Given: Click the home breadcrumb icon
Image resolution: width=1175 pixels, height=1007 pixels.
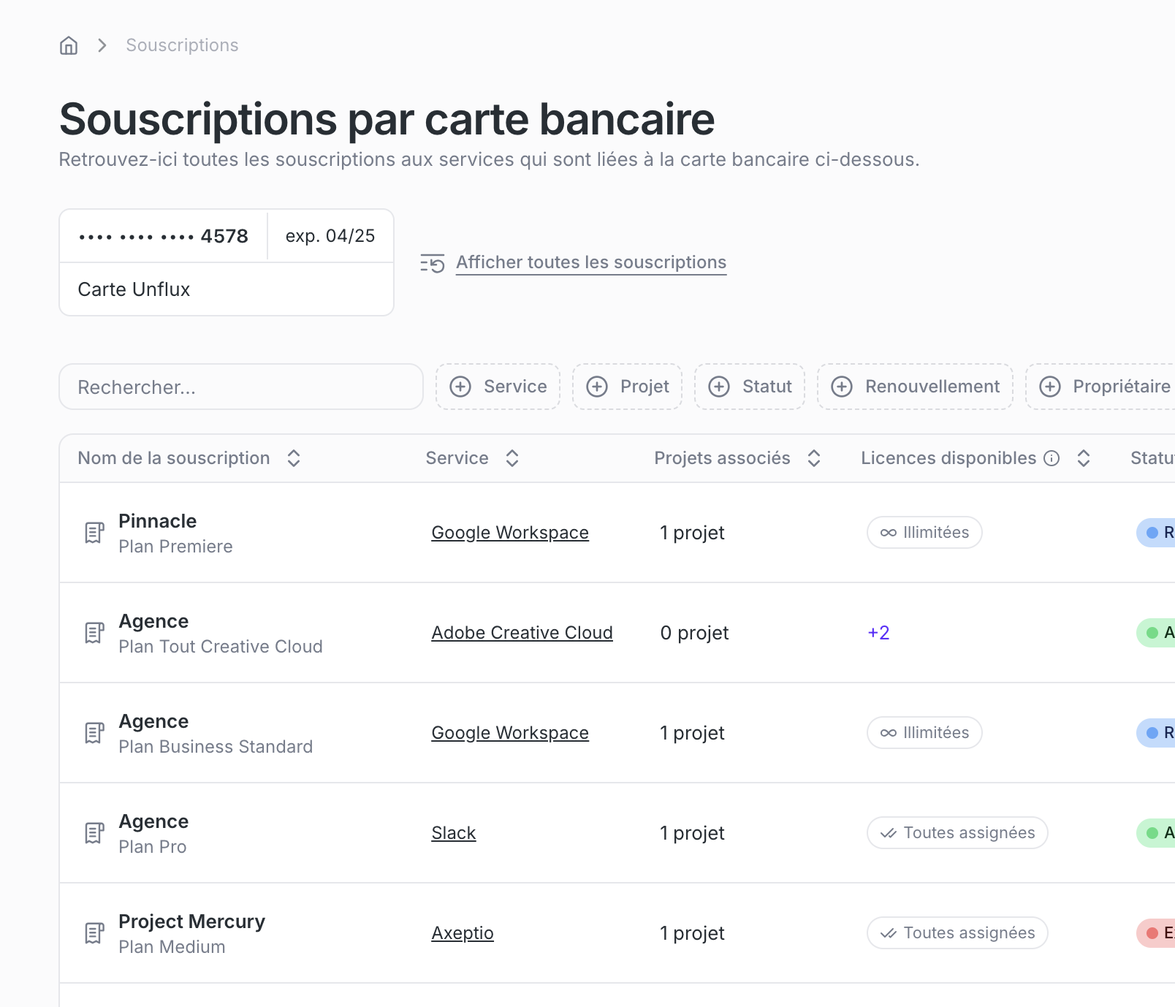Looking at the screenshot, I should pos(69,45).
